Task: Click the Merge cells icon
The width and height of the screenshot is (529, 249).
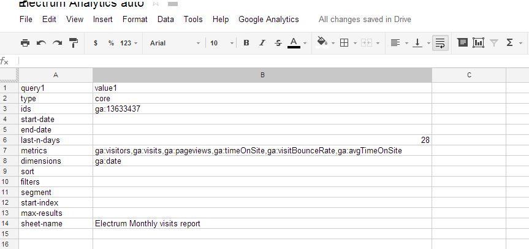Action: click(367, 43)
